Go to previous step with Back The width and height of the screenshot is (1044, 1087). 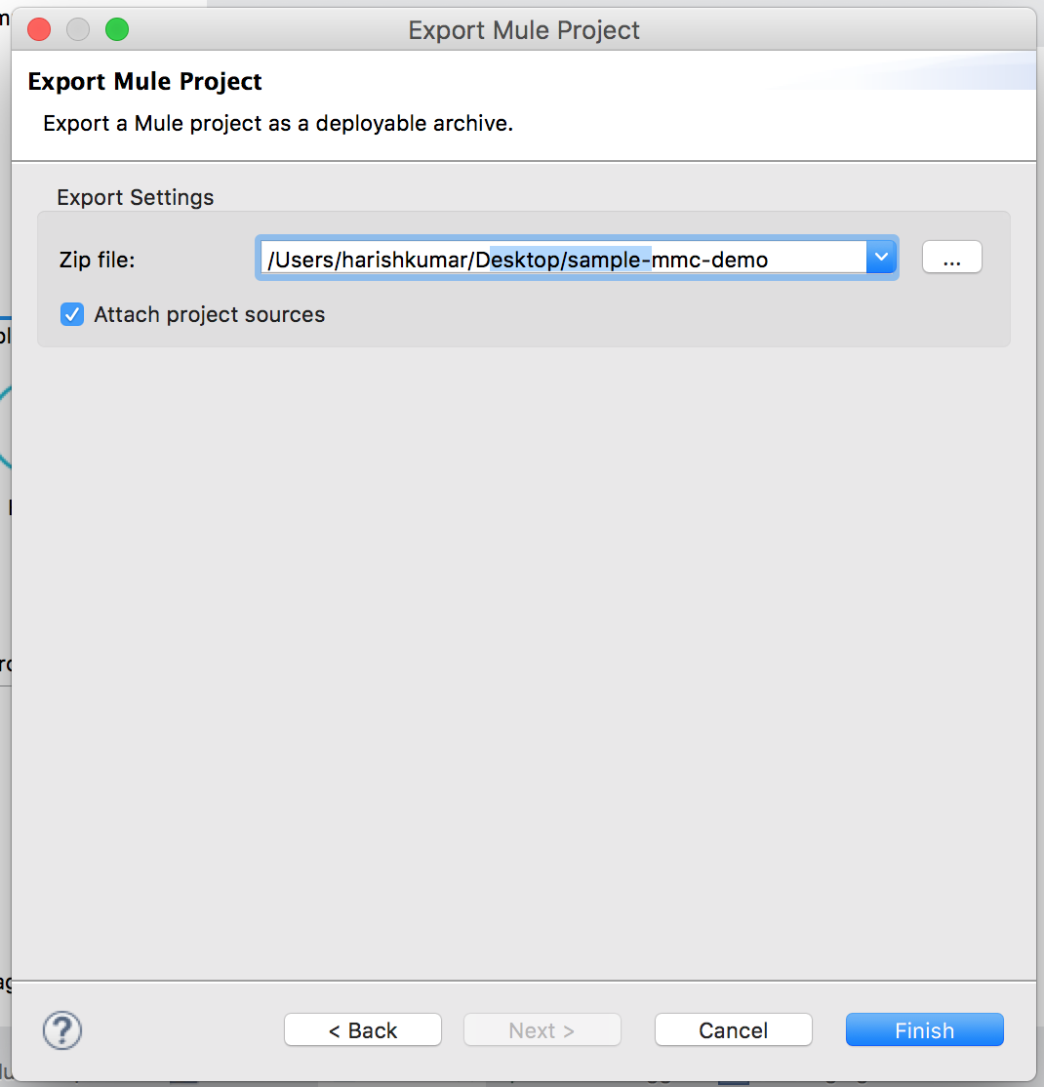pyautogui.click(x=363, y=1030)
